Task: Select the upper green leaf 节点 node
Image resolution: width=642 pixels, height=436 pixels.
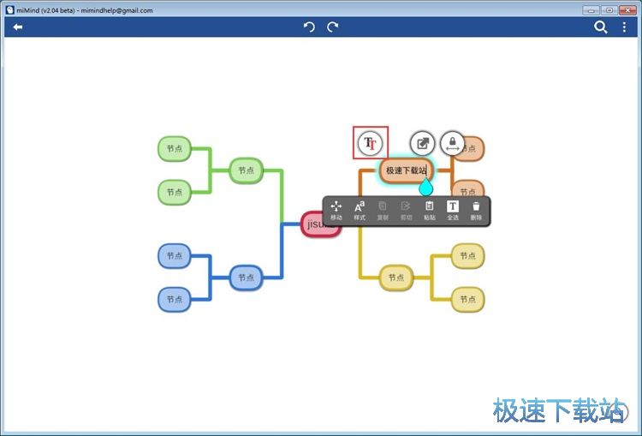Action: [175, 149]
